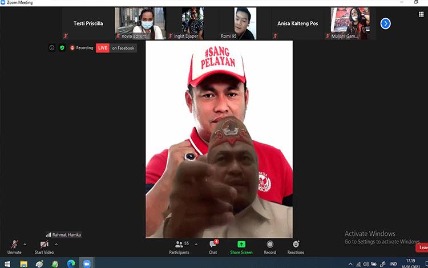
Task: Show next participants with blue arrow
Action: [385, 23]
